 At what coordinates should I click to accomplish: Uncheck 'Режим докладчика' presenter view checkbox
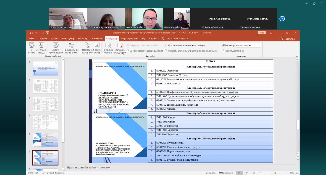(x=223, y=51)
